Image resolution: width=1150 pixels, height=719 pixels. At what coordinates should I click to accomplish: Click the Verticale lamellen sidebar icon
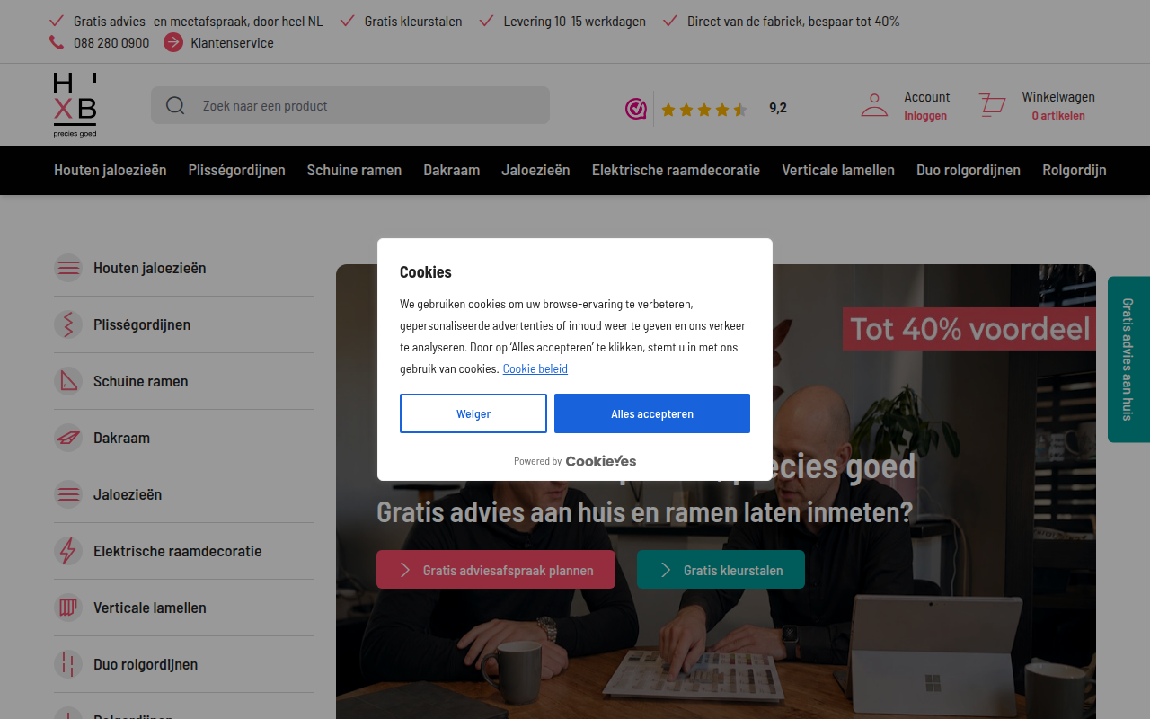coord(68,608)
